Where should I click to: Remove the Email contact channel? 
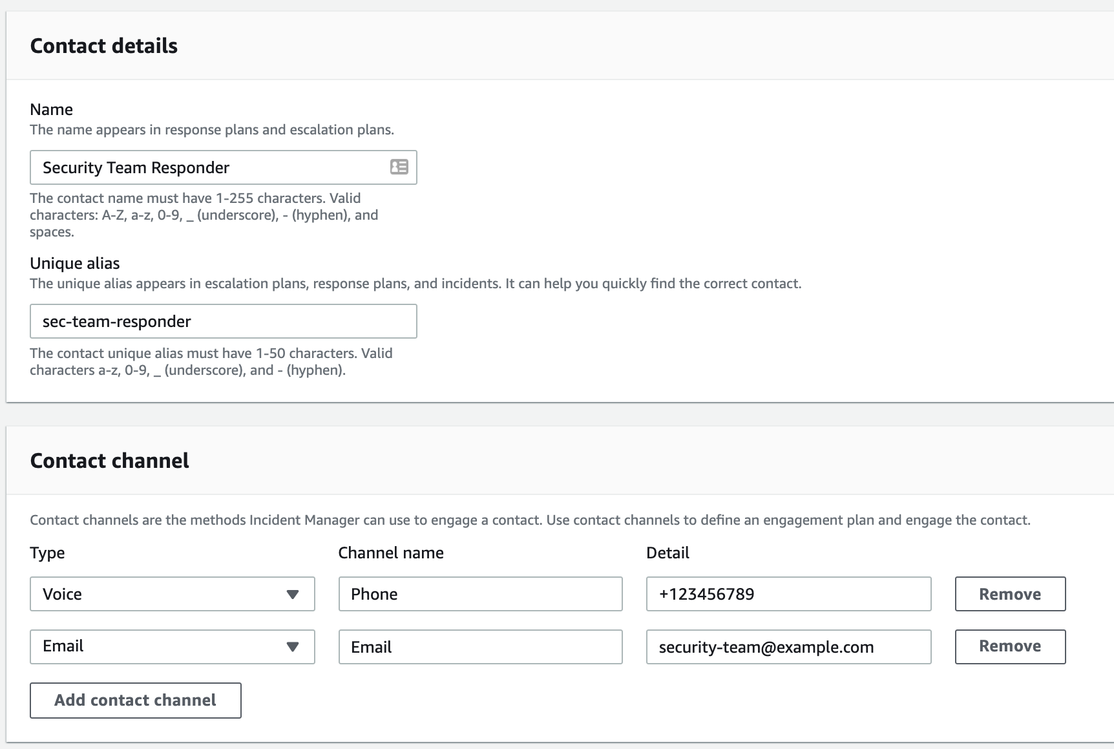point(1010,647)
